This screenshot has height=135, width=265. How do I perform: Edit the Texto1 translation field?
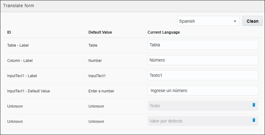tap(203, 75)
